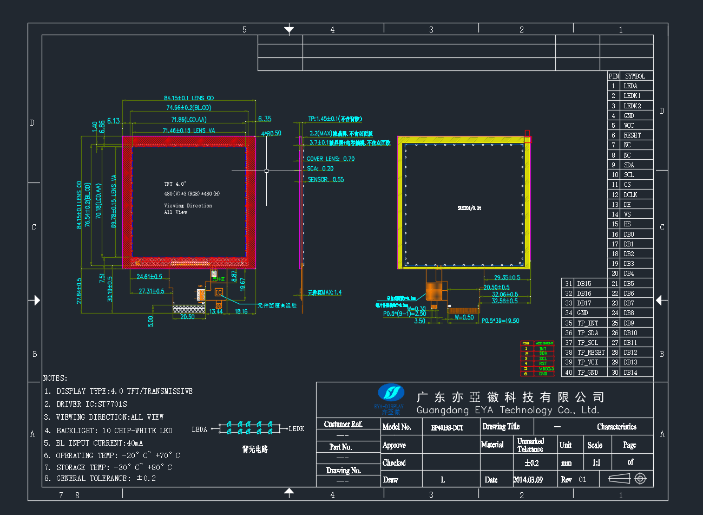The width and height of the screenshot is (703, 515).
Task: Click the 'SYMBOL' header of the pin table
Action: tap(635, 76)
